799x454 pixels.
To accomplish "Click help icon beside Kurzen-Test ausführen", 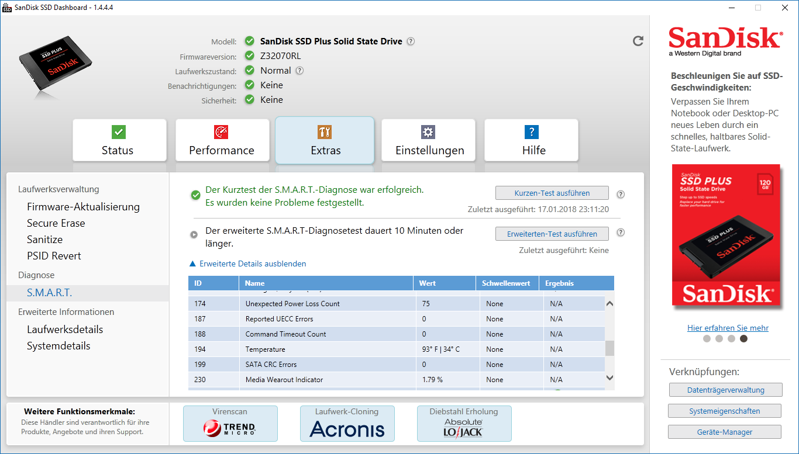I will pos(621,195).
